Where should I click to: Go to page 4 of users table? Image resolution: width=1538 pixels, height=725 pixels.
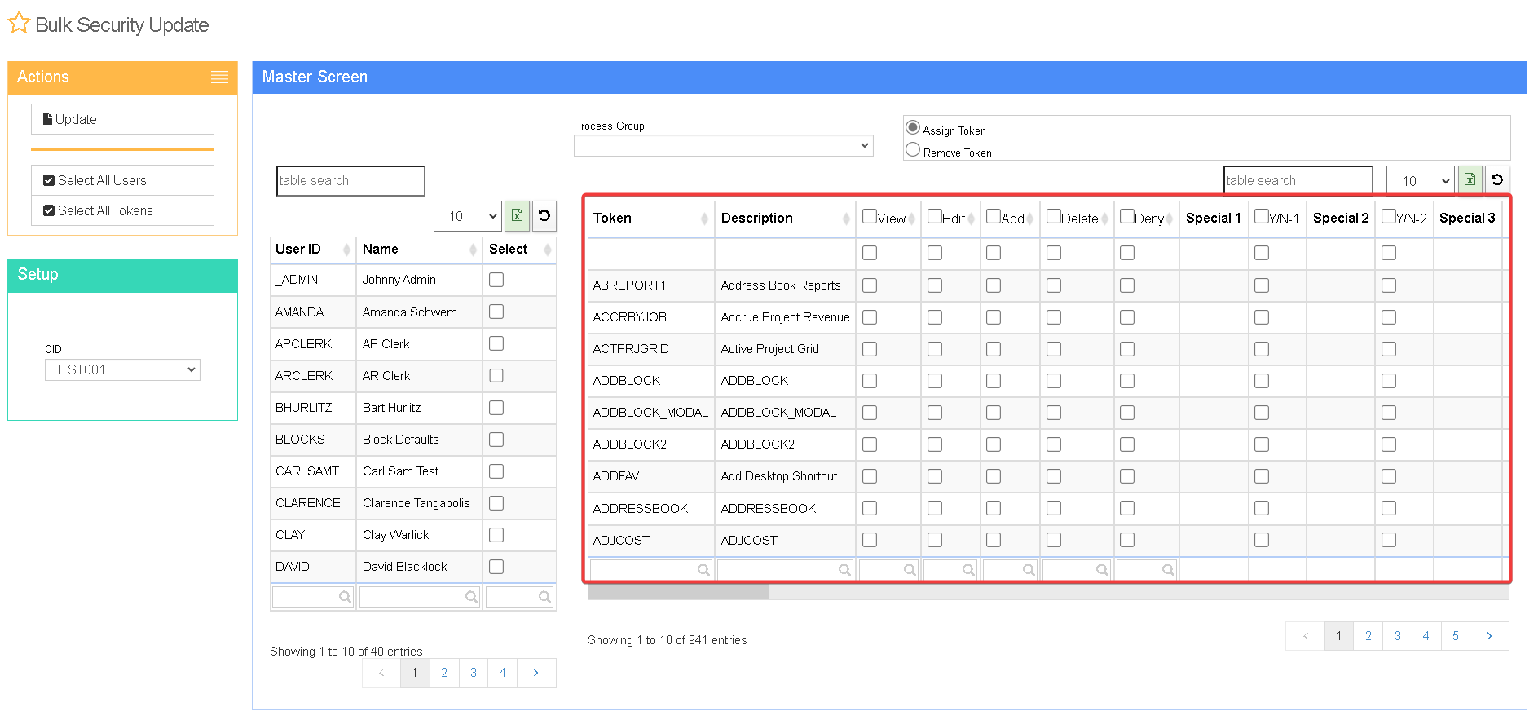pos(502,673)
